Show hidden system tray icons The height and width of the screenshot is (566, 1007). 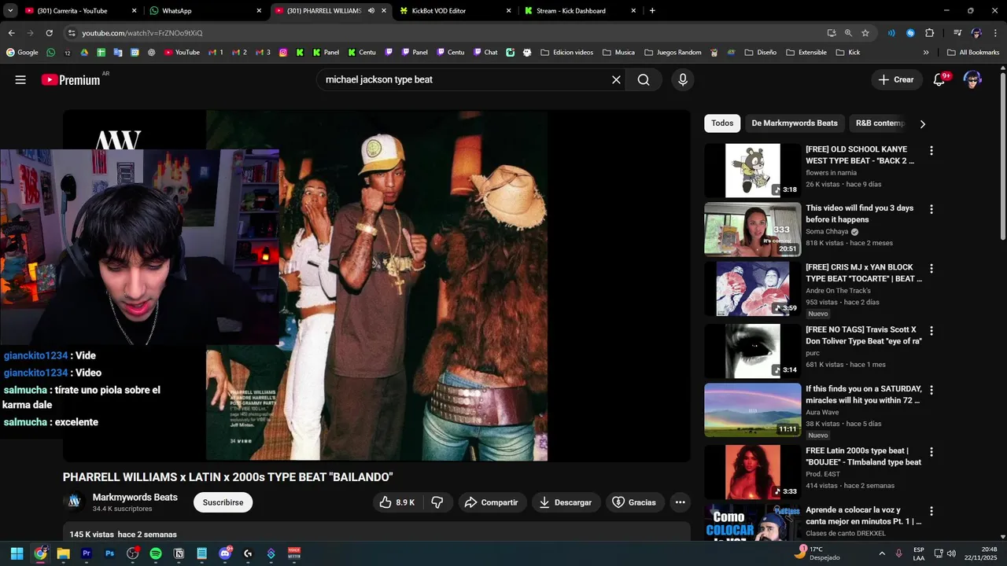881,553
